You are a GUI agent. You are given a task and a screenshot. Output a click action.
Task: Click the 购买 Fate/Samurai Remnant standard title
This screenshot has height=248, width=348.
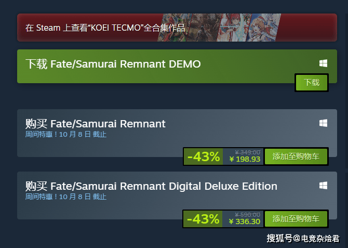pyautogui.click(x=96, y=124)
